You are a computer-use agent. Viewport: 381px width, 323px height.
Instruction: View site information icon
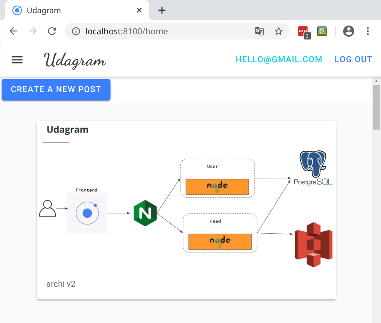click(76, 32)
